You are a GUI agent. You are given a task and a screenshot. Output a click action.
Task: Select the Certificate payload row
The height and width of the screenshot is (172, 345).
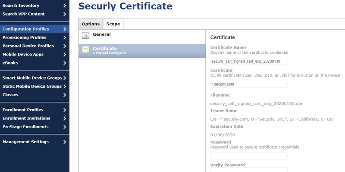point(142,51)
